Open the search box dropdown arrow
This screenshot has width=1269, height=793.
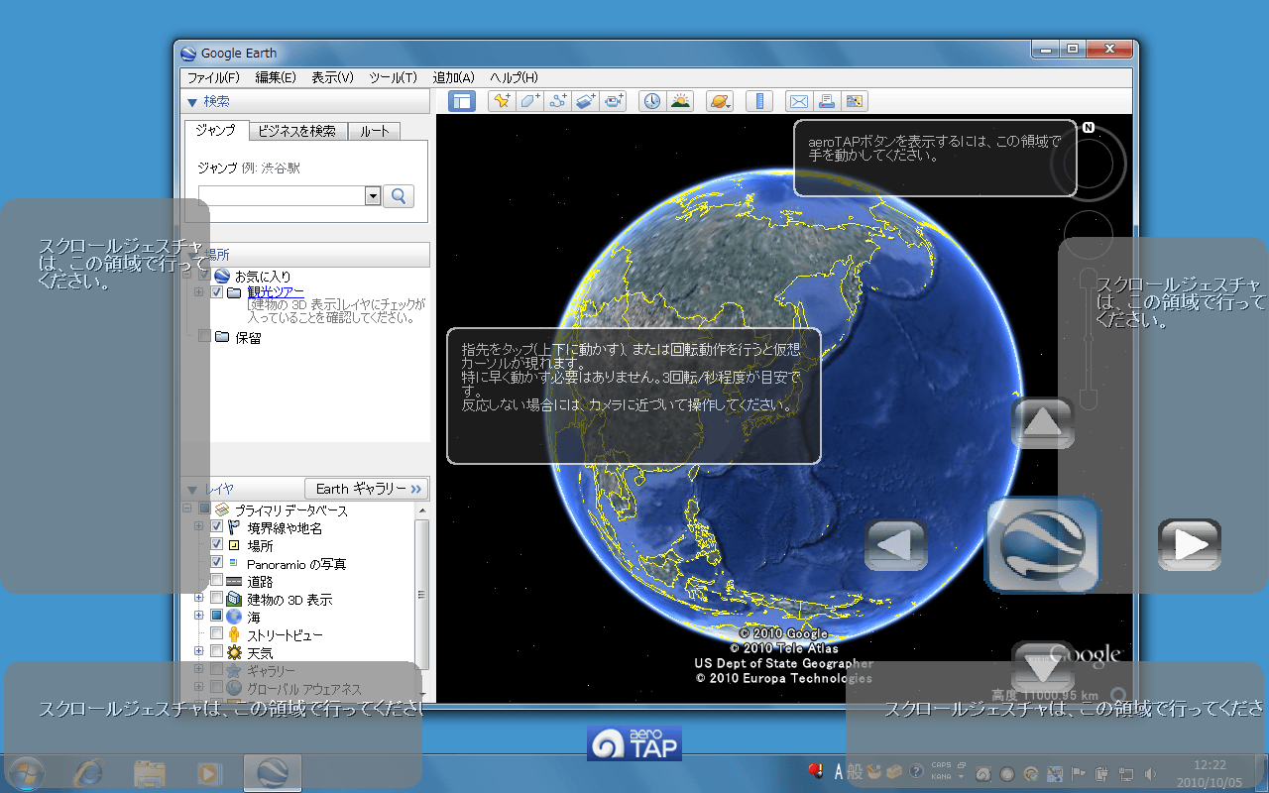tap(373, 196)
